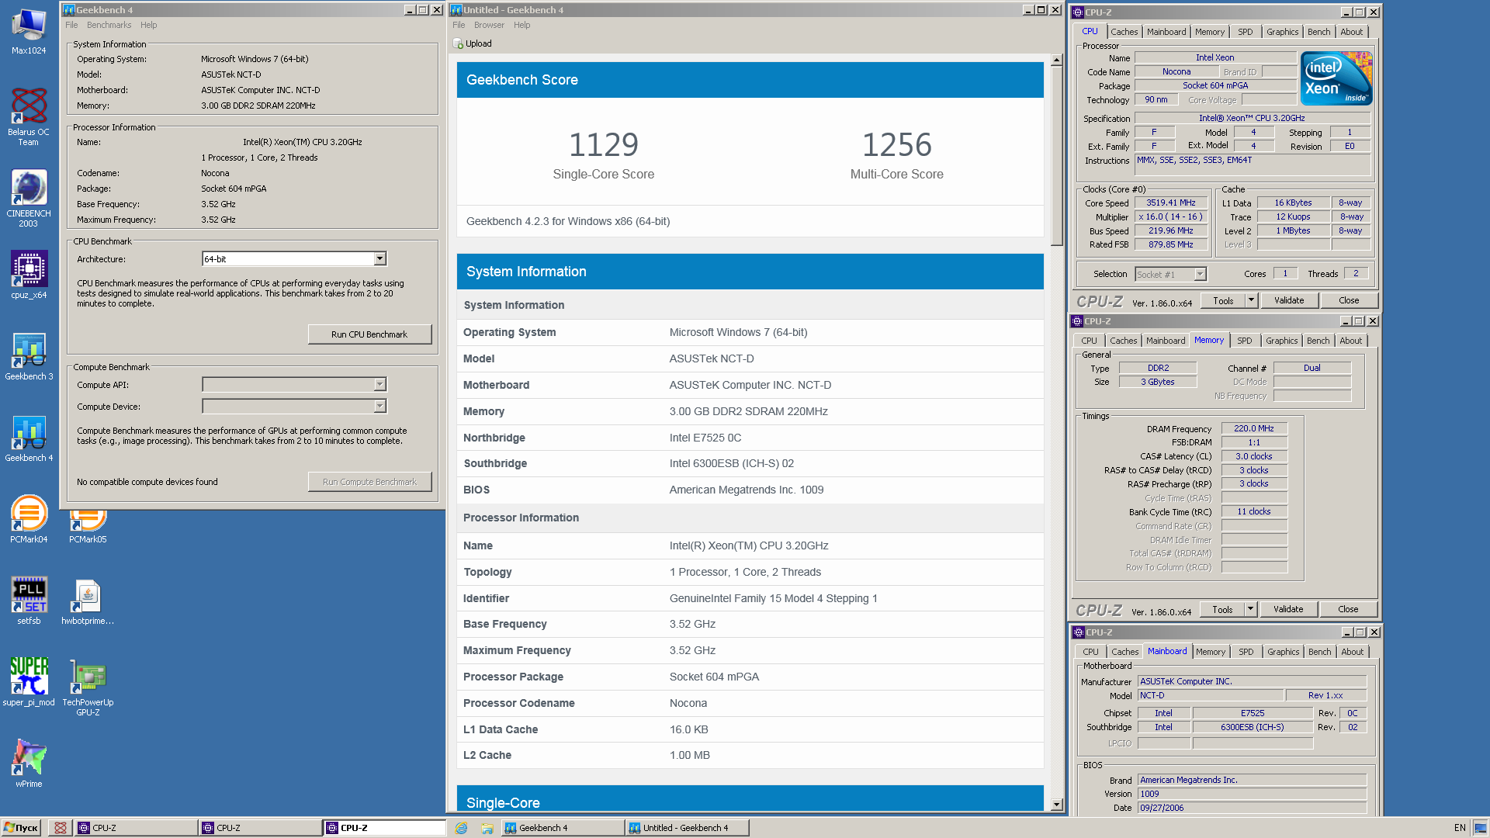Click Tools button in middle CPU-Z window

click(1222, 609)
